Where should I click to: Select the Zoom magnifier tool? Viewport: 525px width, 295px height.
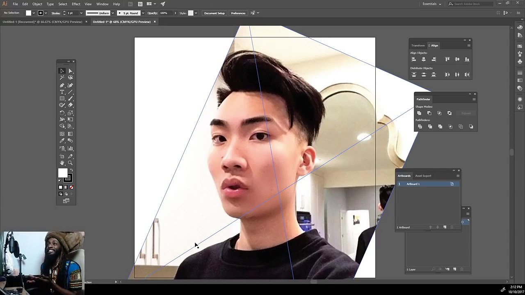[70, 163]
